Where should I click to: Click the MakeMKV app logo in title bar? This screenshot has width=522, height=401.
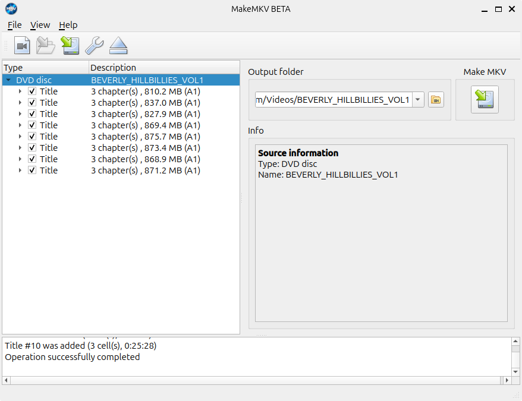click(11, 9)
